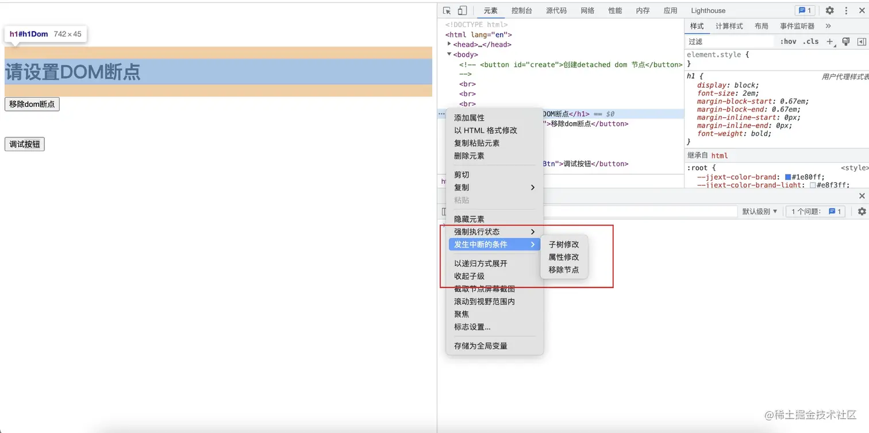This screenshot has width=869, height=433.
Task: Click the new style rule plus icon
Action: pyautogui.click(x=829, y=41)
